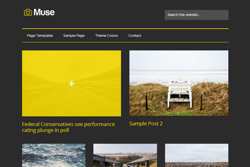Open the Page Templates menu item

click(x=40, y=35)
